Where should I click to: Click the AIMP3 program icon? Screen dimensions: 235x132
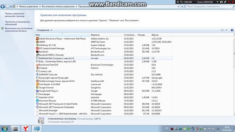[x=37, y=42]
